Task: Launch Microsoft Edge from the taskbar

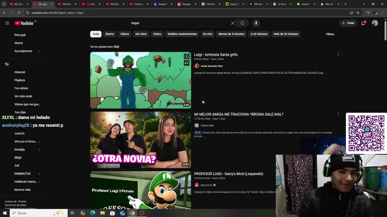Action: [x=93, y=213]
